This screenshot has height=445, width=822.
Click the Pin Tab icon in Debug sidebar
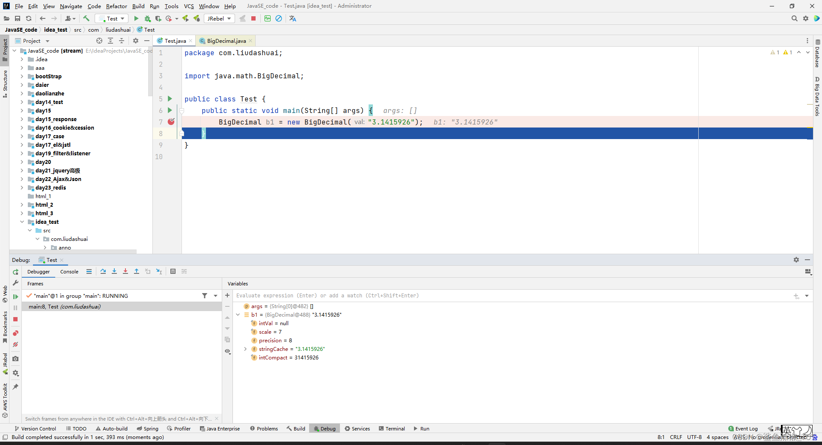click(15, 387)
